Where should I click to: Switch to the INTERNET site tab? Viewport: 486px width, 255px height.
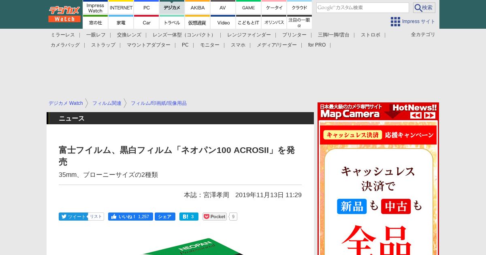tap(121, 8)
